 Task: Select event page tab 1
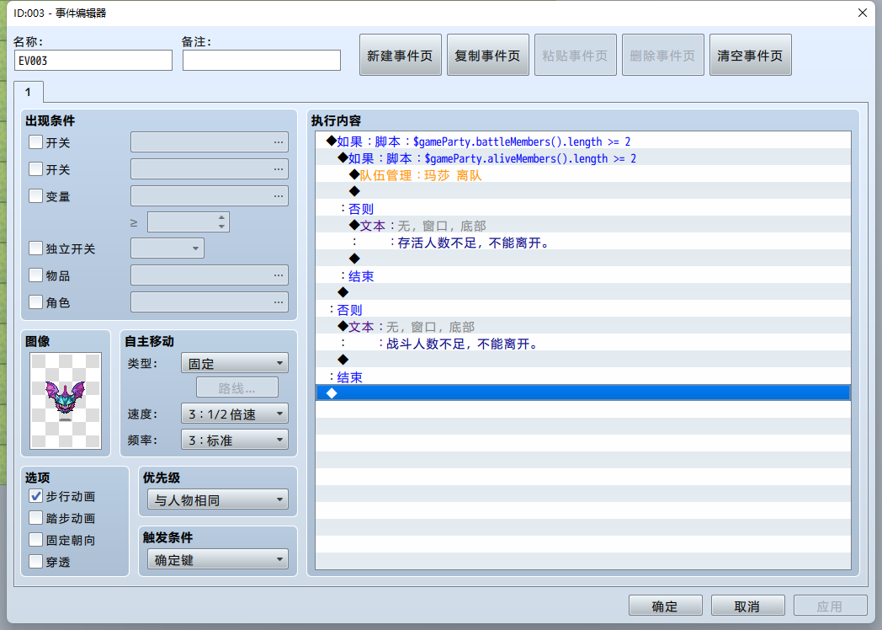click(28, 92)
